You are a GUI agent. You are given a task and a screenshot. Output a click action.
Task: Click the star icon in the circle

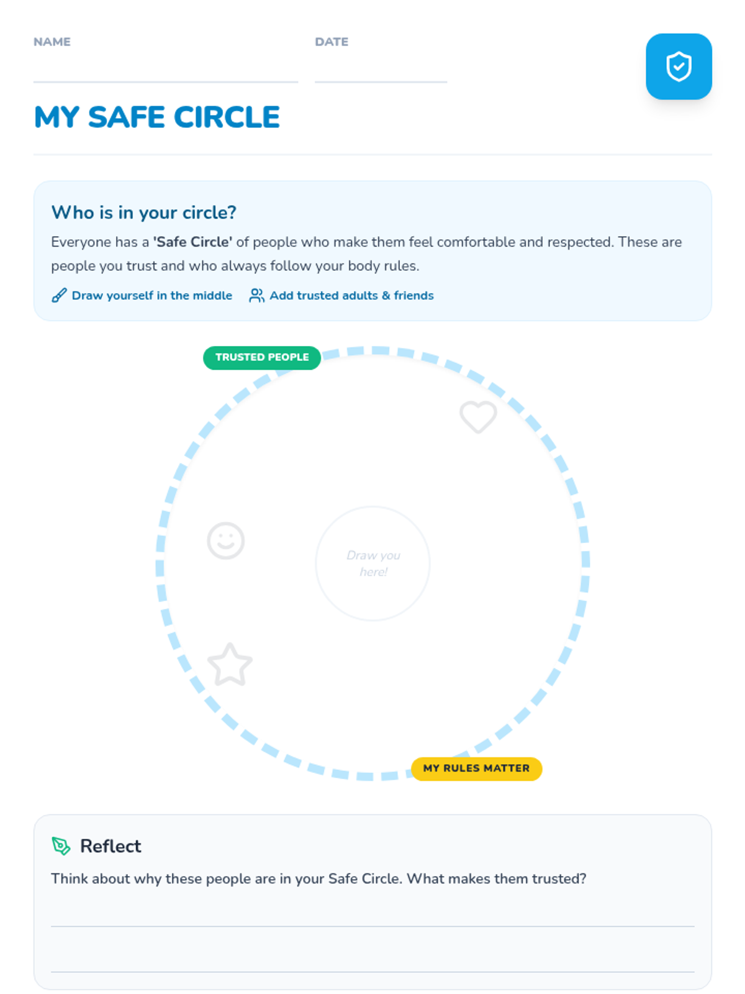[x=230, y=665]
